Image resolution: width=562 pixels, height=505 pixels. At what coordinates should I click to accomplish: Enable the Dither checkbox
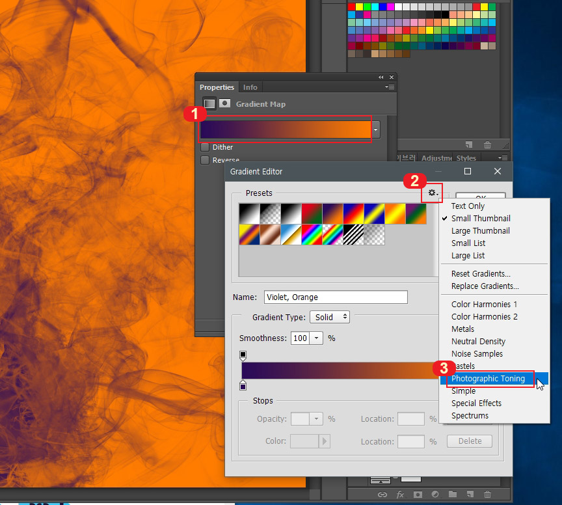pyautogui.click(x=205, y=147)
